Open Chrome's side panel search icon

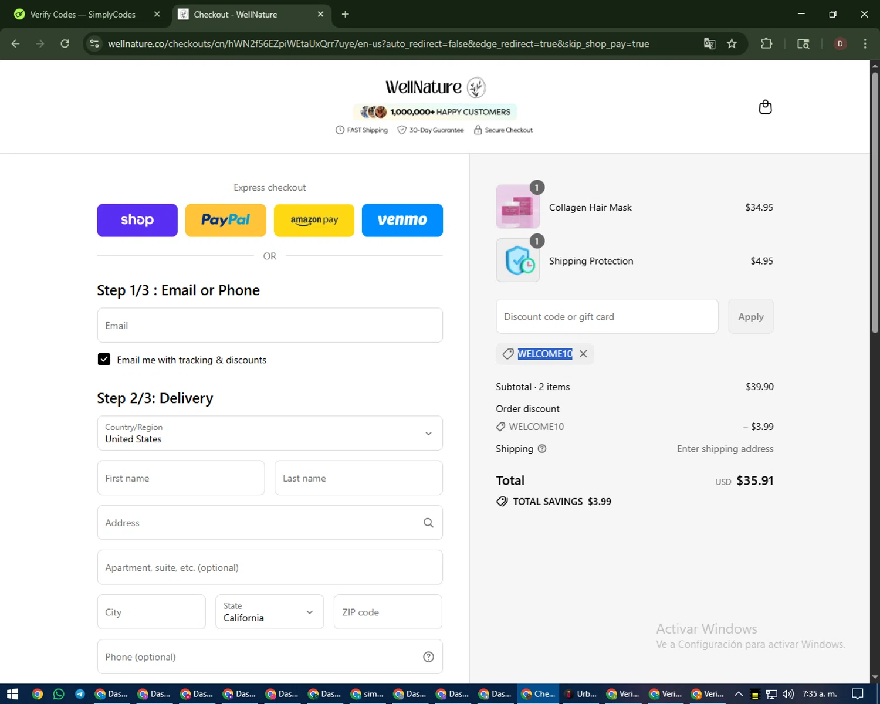pyautogui.click(x=803, y=43)
